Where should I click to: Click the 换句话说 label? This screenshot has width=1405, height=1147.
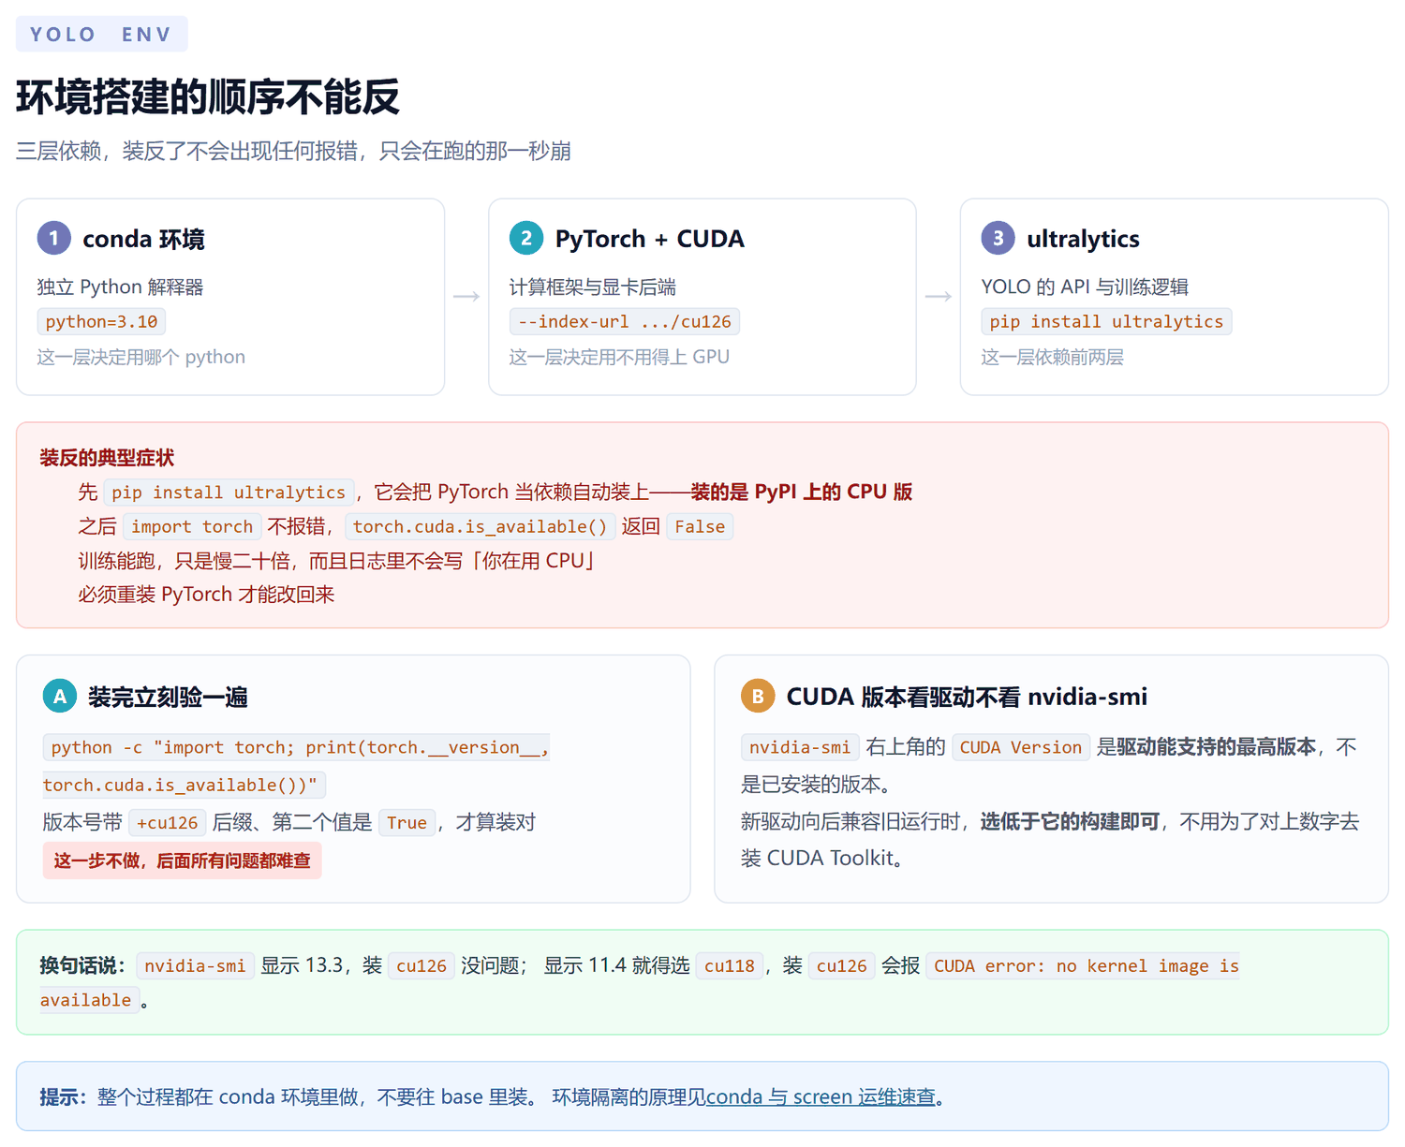pyautogui.click(x=82, y=965)
